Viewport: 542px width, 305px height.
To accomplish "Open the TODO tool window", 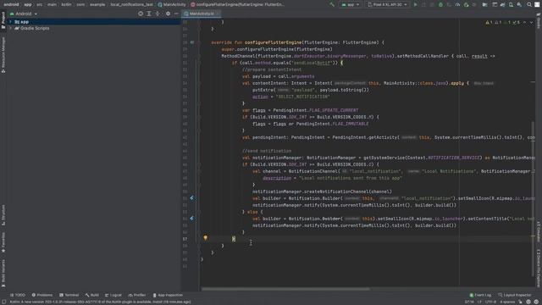I will (x=18, y=295).
